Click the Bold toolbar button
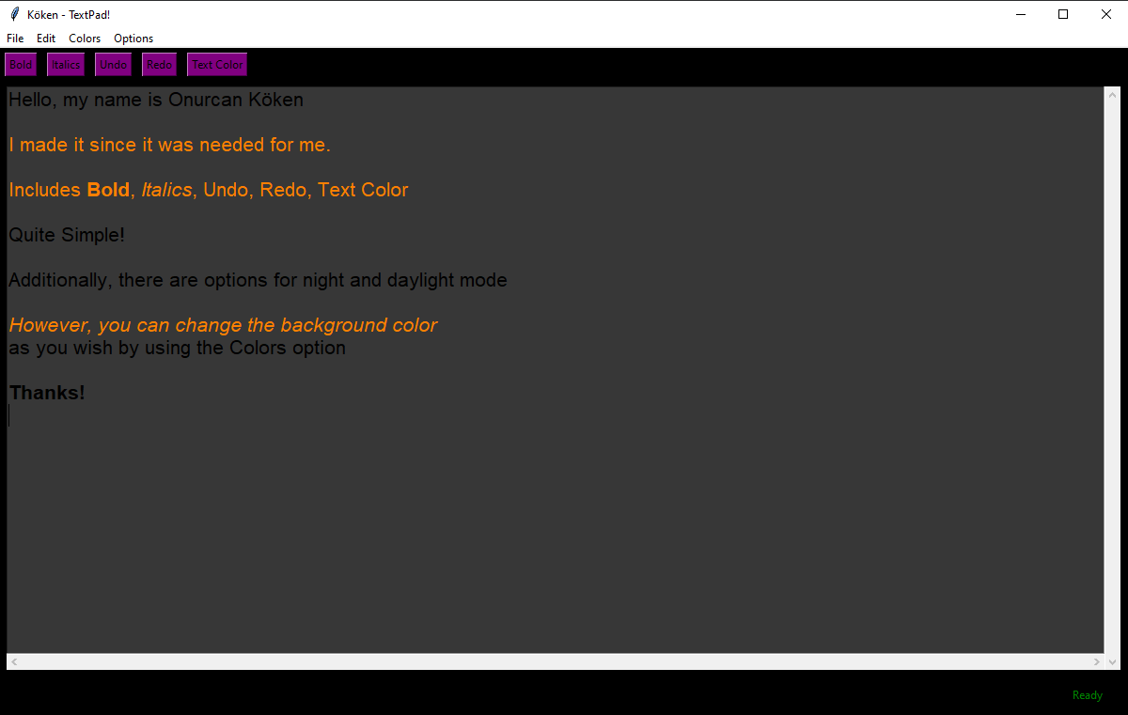The height and width of the screenshot is (715, 1128). [21, 65]
